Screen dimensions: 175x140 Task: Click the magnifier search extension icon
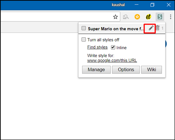tap(126, 17)
